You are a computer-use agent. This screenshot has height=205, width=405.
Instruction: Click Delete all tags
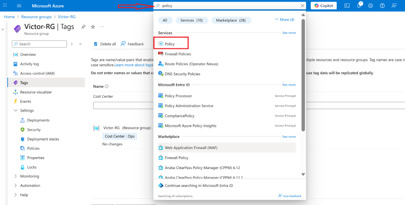(105, 44)
